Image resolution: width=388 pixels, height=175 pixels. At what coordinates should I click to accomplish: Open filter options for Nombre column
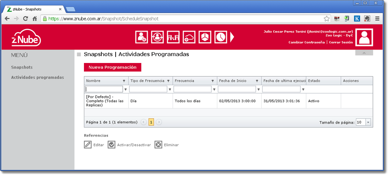[126, 89]
